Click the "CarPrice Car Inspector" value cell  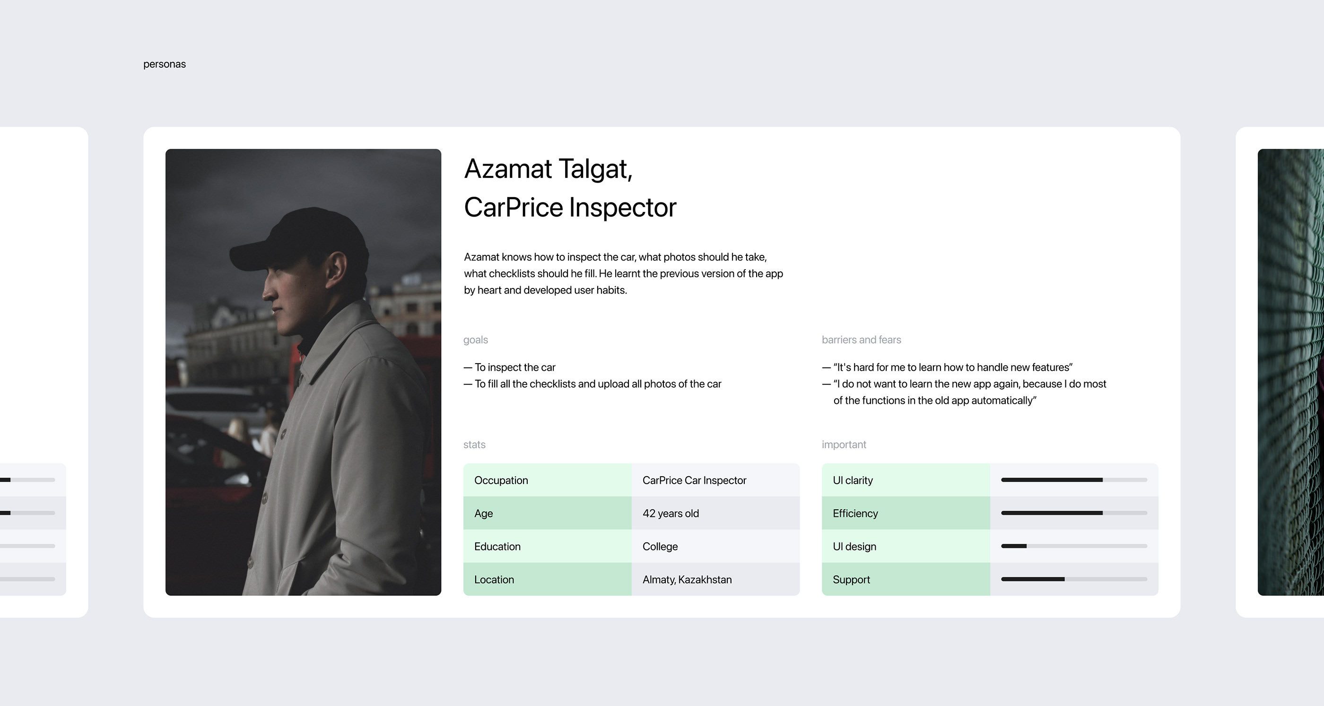[694, 480]
